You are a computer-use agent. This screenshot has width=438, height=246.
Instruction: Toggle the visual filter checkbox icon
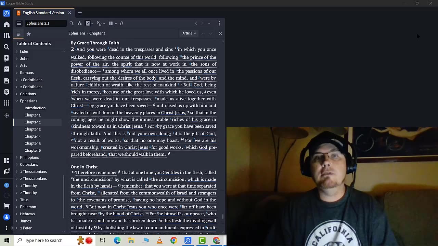click(x=88, y=23)
